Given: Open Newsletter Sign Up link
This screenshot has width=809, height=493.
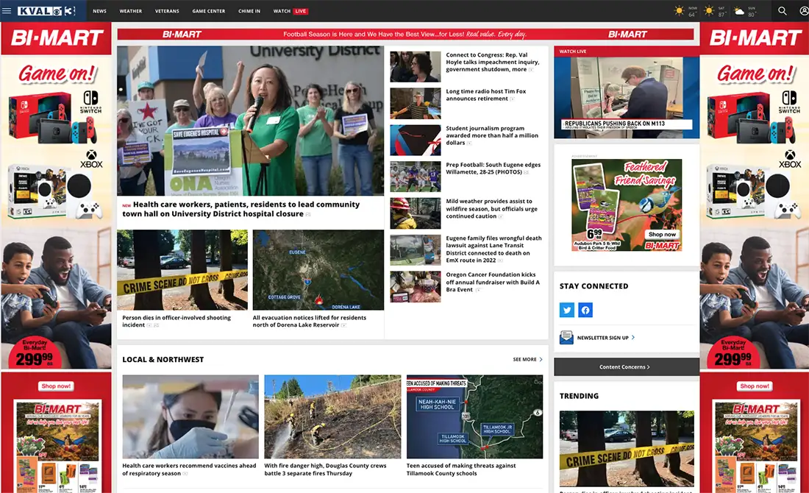Looking at the screenshot, I should point(602,338).
